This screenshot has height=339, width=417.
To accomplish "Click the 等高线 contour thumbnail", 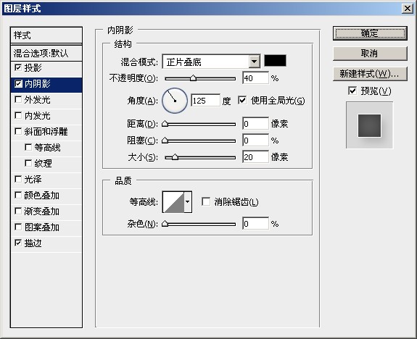I will pyautogui.click(x=173, y=202).
